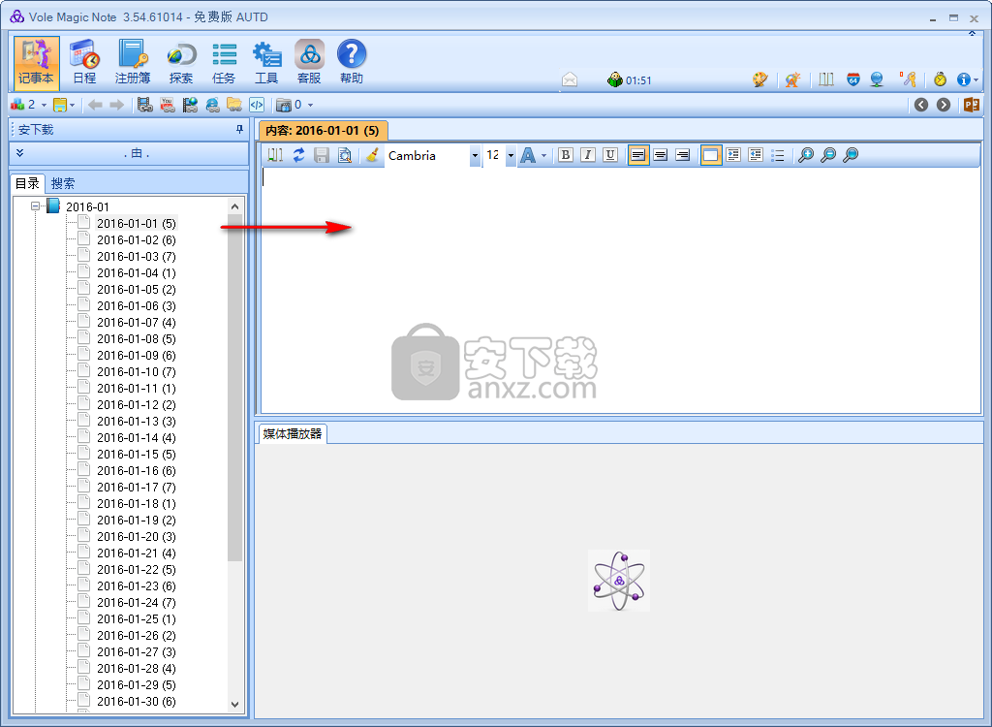Open the 探索 explore module
The image size is (992, 727).
pyautogui.click(x=181, y=63)
